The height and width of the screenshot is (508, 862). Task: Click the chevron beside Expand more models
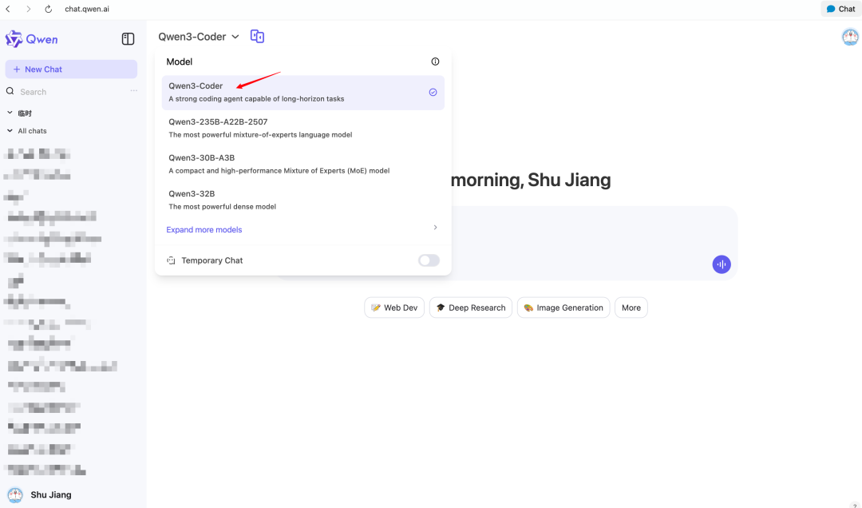pyautogui.click(x=436, y=228)
